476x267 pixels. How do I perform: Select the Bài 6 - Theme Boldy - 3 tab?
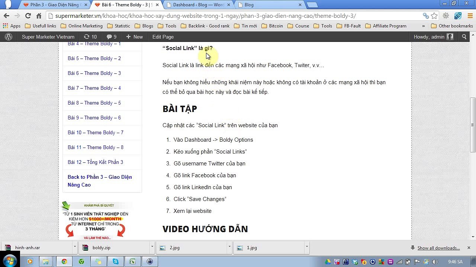tap(126, 5)
